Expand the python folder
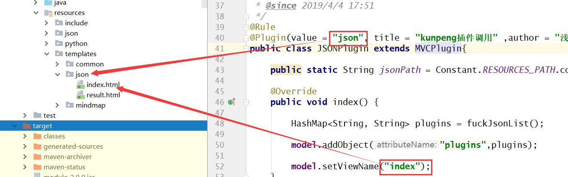Screen dimensions: 568x177 47,44
